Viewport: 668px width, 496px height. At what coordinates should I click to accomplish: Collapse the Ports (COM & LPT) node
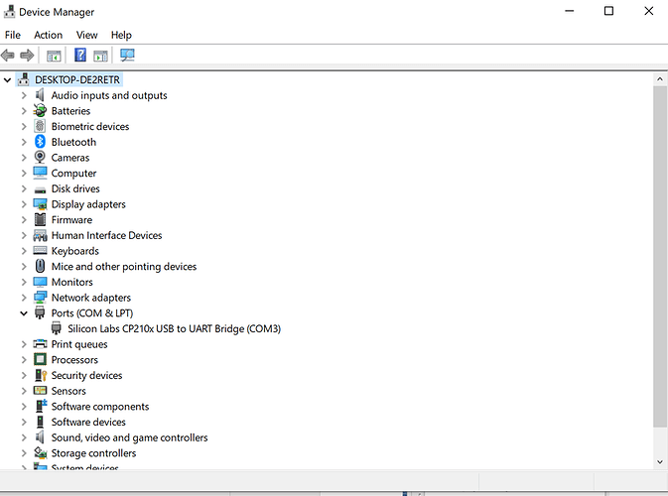tap(24, 313)
